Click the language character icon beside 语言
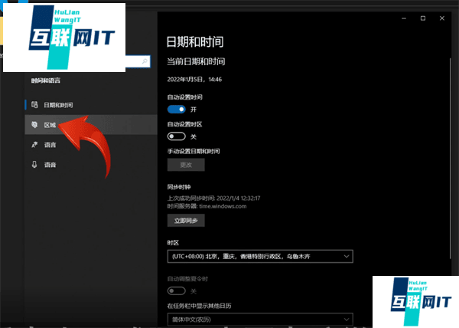 pyautogui.click(x=34, y=144)
